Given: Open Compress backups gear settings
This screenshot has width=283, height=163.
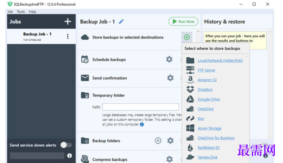Looking at the screenshot, I should pos(169,159).
